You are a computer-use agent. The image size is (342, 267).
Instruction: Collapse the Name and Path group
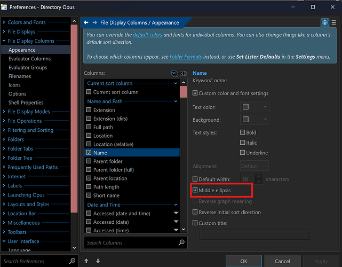click(176, 101)
